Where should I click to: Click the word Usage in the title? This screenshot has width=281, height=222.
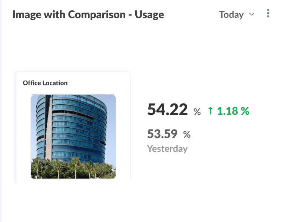(x=149, y=14)
